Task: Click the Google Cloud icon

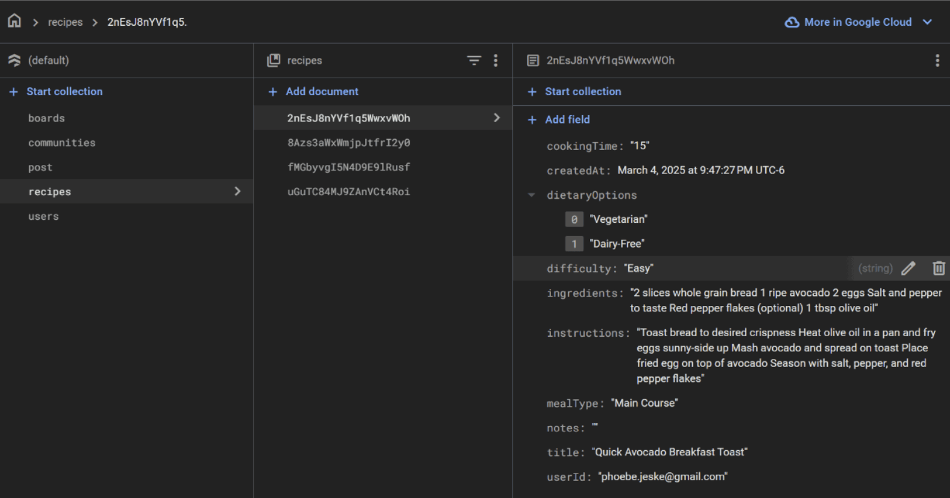Action: tap(791, 22)
